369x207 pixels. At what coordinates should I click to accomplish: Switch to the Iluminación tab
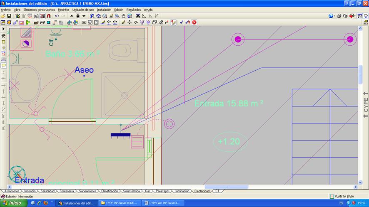click(182, 191)
